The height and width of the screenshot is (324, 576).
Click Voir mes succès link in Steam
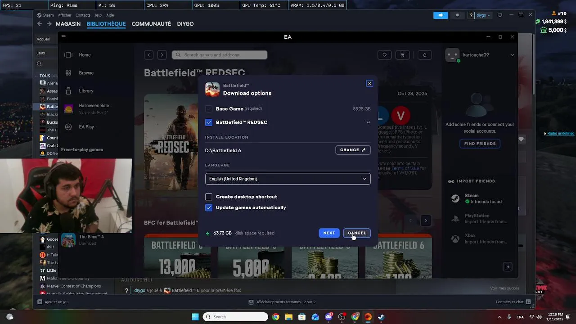(x=504, y=288)
